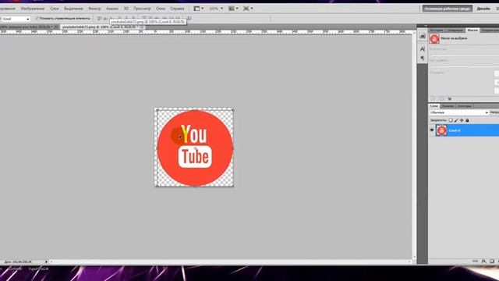Open the Обычные blend mode dropdown
The height and width of the screenshot is (281, 499).
pos(458,112)
